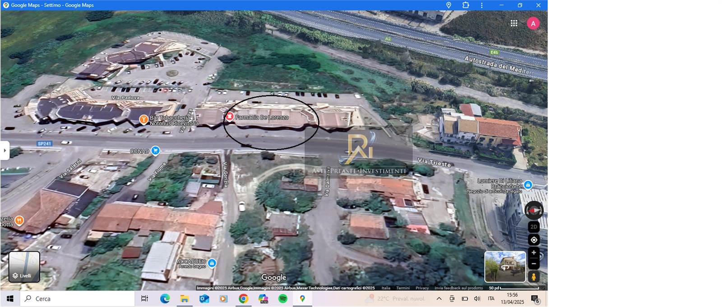Open the media player taskbar icon

tap(223, 298)
